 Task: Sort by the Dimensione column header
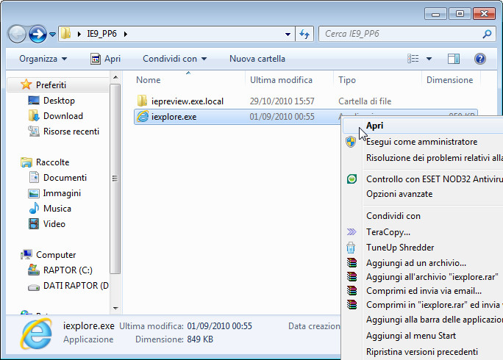click(x=451, y=80)
